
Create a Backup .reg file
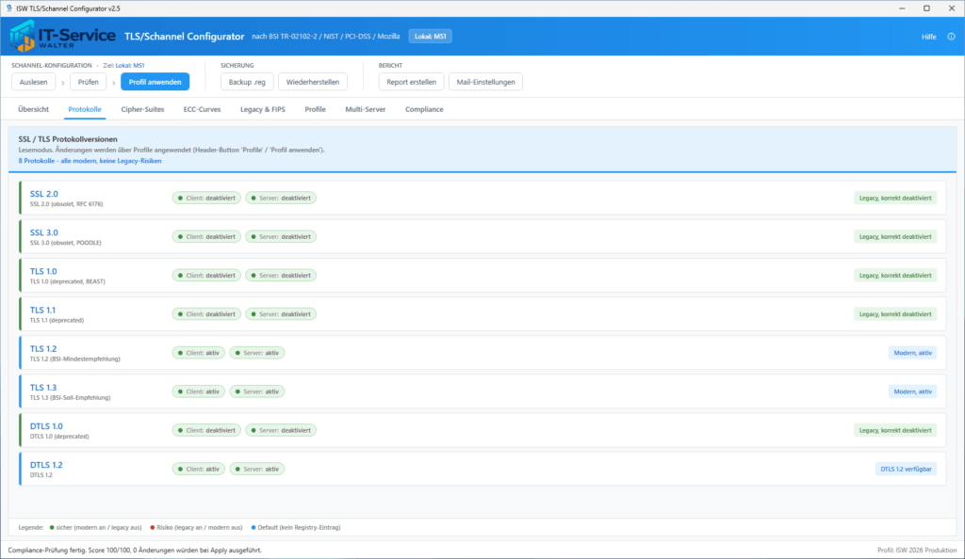tap(247, 82)
